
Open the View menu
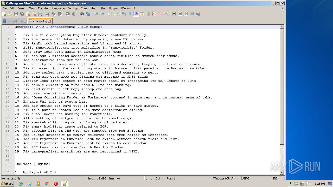tap(32, 8)
